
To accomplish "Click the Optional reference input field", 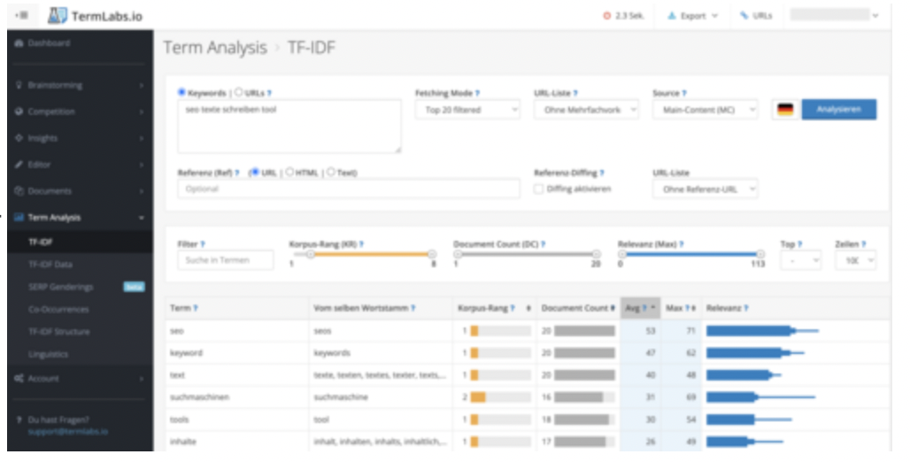I will pos(349,189).
